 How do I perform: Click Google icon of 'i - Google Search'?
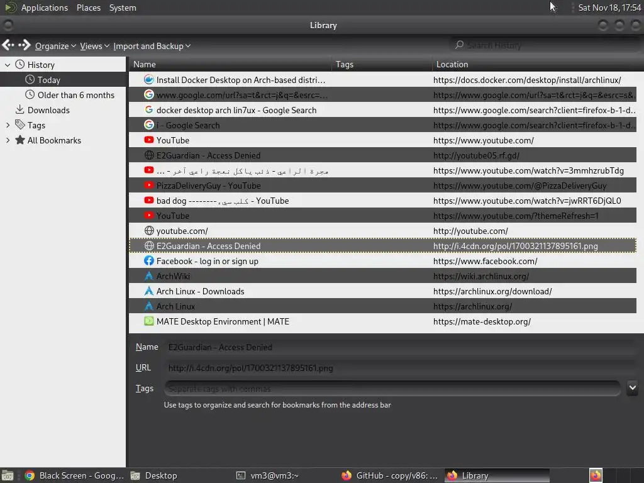[x=148, y=125]
